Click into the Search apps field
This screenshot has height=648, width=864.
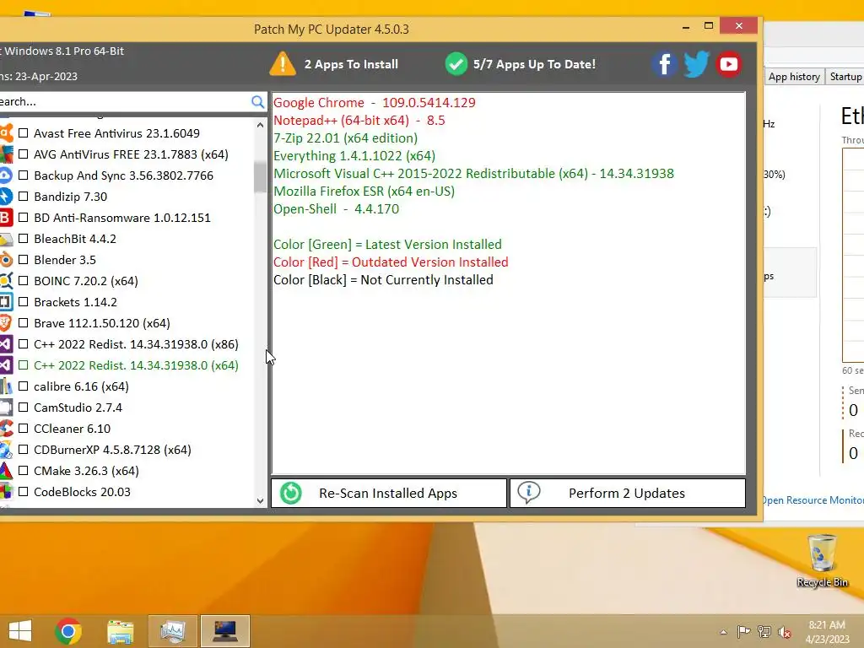point(125,101)
